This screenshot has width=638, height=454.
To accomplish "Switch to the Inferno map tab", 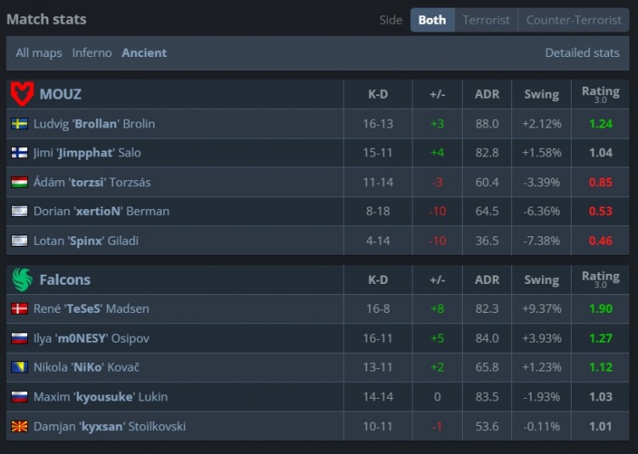I will tap(92, 53).
